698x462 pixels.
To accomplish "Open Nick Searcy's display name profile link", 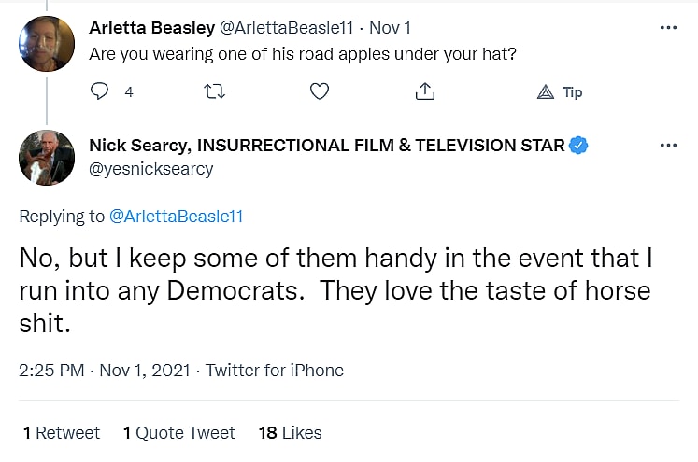I will coord(327,146).
